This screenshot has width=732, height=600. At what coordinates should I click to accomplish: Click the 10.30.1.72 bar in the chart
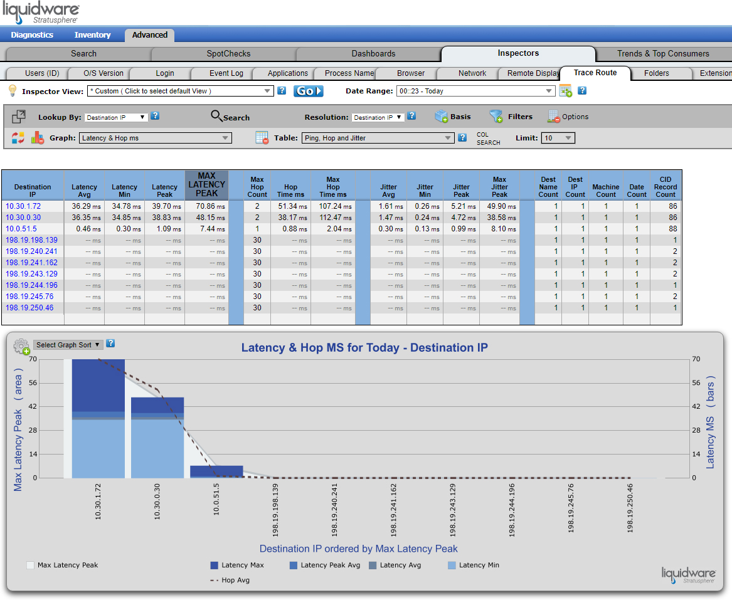pos(98,419)
